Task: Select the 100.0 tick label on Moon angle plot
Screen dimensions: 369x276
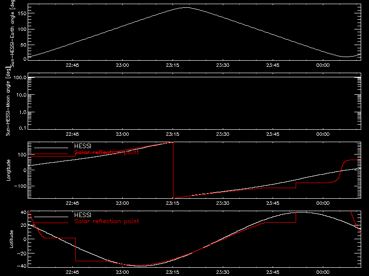Action: (20, 77)
